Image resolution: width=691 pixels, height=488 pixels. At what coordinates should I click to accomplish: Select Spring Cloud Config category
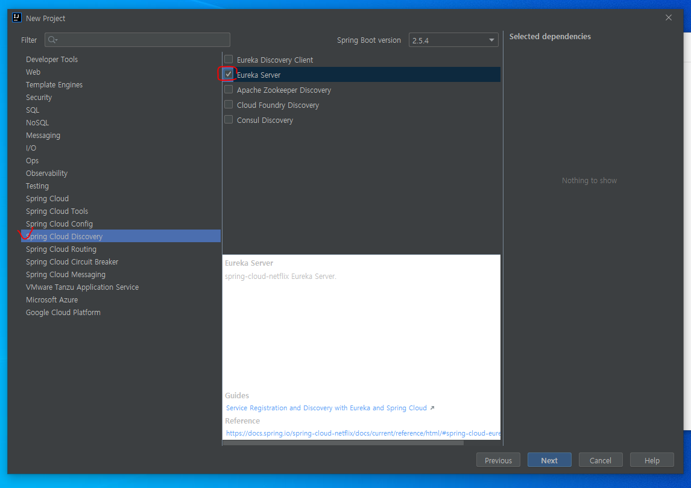[x=60, y=224]
